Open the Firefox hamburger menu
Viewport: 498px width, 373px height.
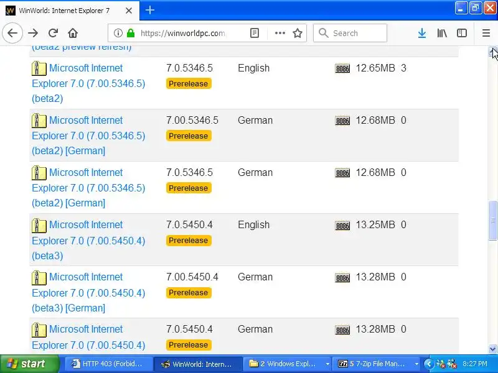click(486, 33)
